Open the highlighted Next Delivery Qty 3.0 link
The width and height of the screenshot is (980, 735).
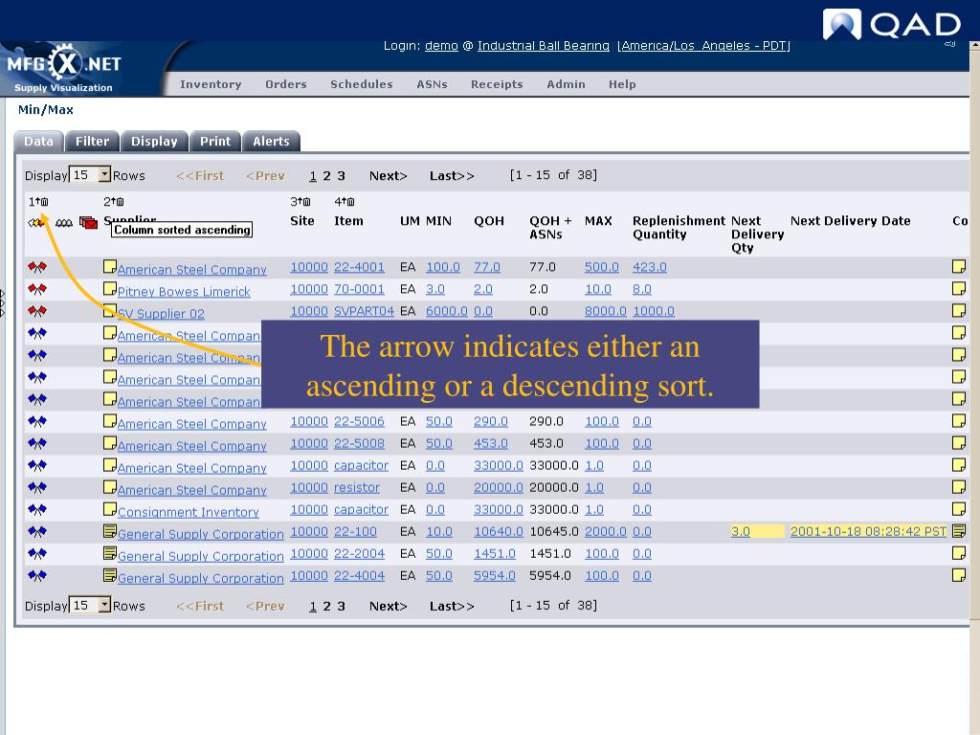point(740,532)
